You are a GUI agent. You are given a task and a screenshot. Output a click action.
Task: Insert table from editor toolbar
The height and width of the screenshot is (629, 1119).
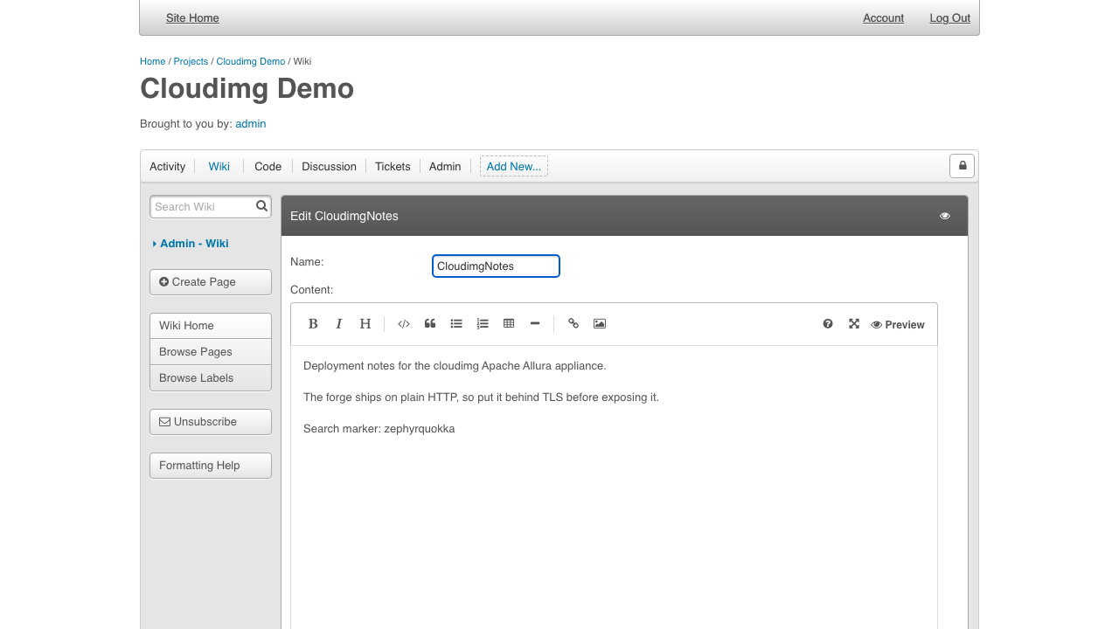pos(509,324)
